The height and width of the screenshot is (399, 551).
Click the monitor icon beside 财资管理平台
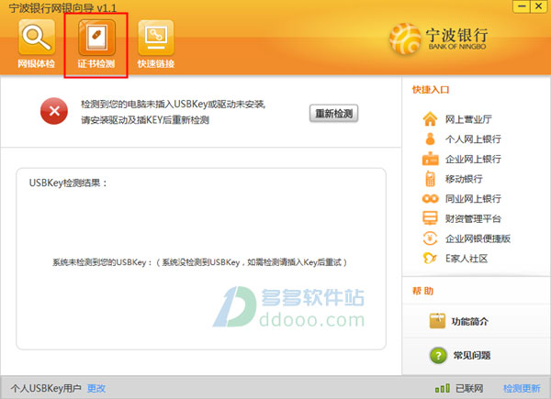[430, 218]
